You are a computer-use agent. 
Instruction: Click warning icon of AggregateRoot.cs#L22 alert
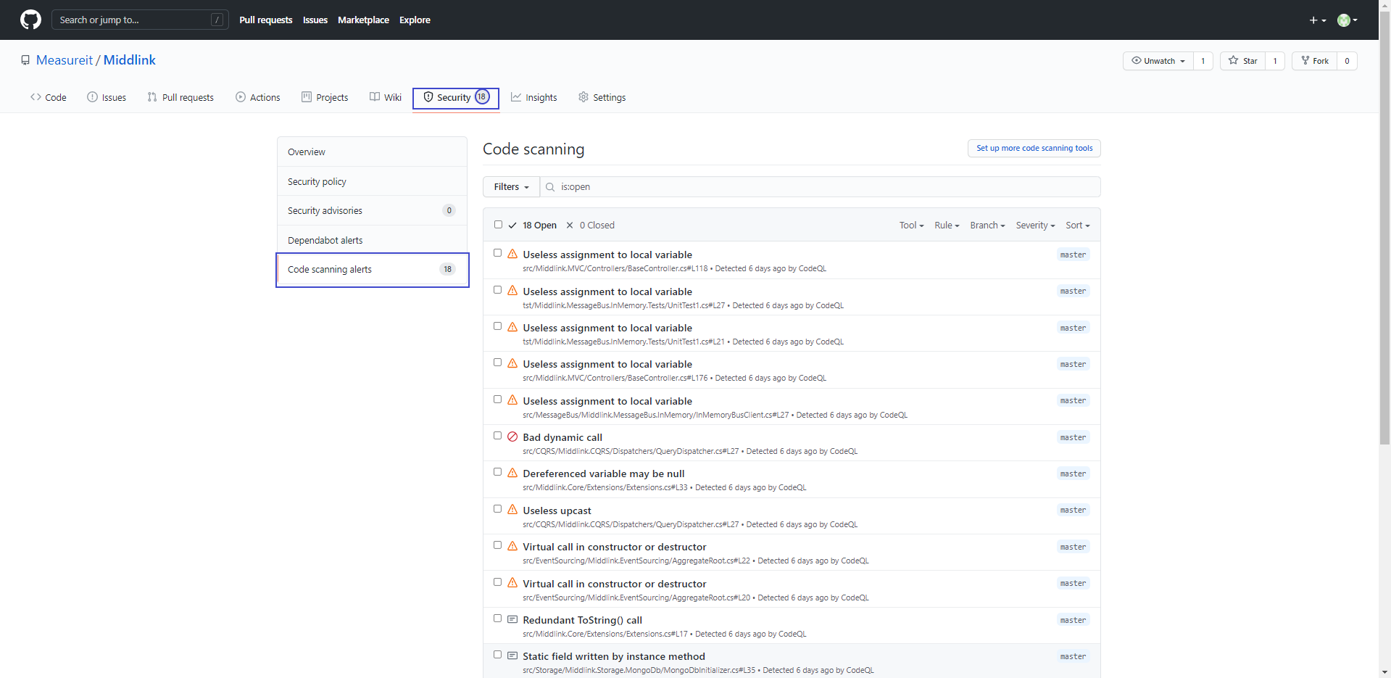point(512,546)
